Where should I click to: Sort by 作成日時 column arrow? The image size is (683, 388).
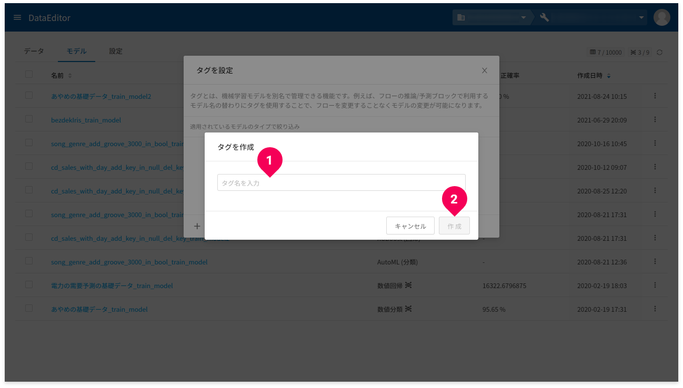609,76
